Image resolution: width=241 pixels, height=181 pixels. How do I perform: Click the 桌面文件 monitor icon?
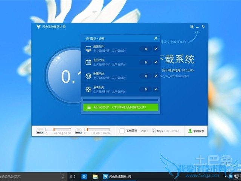88,49
